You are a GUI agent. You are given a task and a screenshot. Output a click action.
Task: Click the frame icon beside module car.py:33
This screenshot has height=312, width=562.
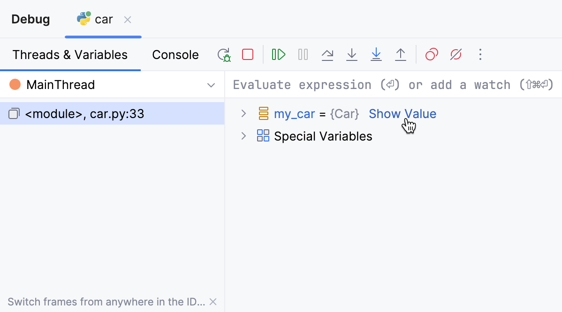[14, 113]
